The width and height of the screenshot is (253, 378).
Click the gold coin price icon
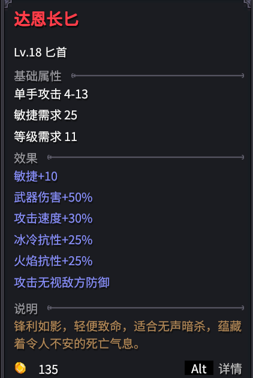click(20, 368)
